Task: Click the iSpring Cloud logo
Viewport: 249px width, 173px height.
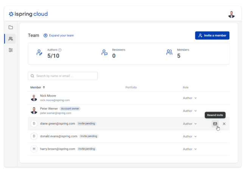Action: click(x=28, y=14)
